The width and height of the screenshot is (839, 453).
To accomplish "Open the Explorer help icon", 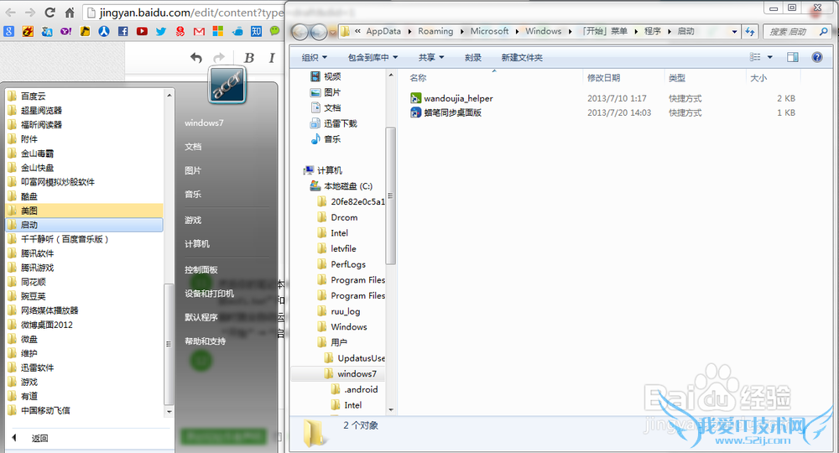I will coord(817,57).
